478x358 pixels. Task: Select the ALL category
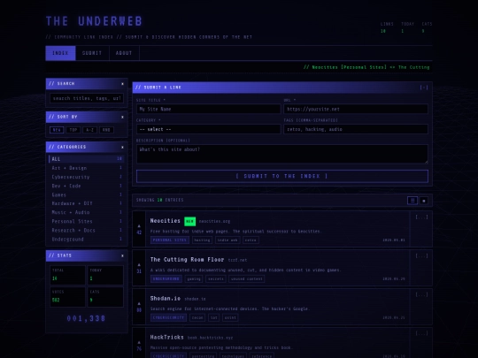87,159
